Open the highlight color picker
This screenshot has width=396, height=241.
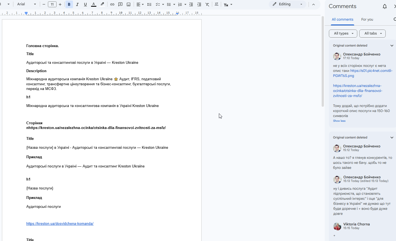[x=102, y=4]
